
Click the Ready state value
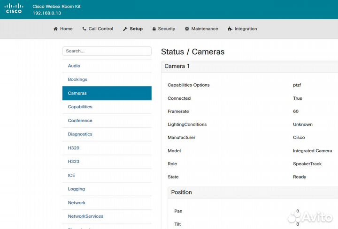pos(300,177)
